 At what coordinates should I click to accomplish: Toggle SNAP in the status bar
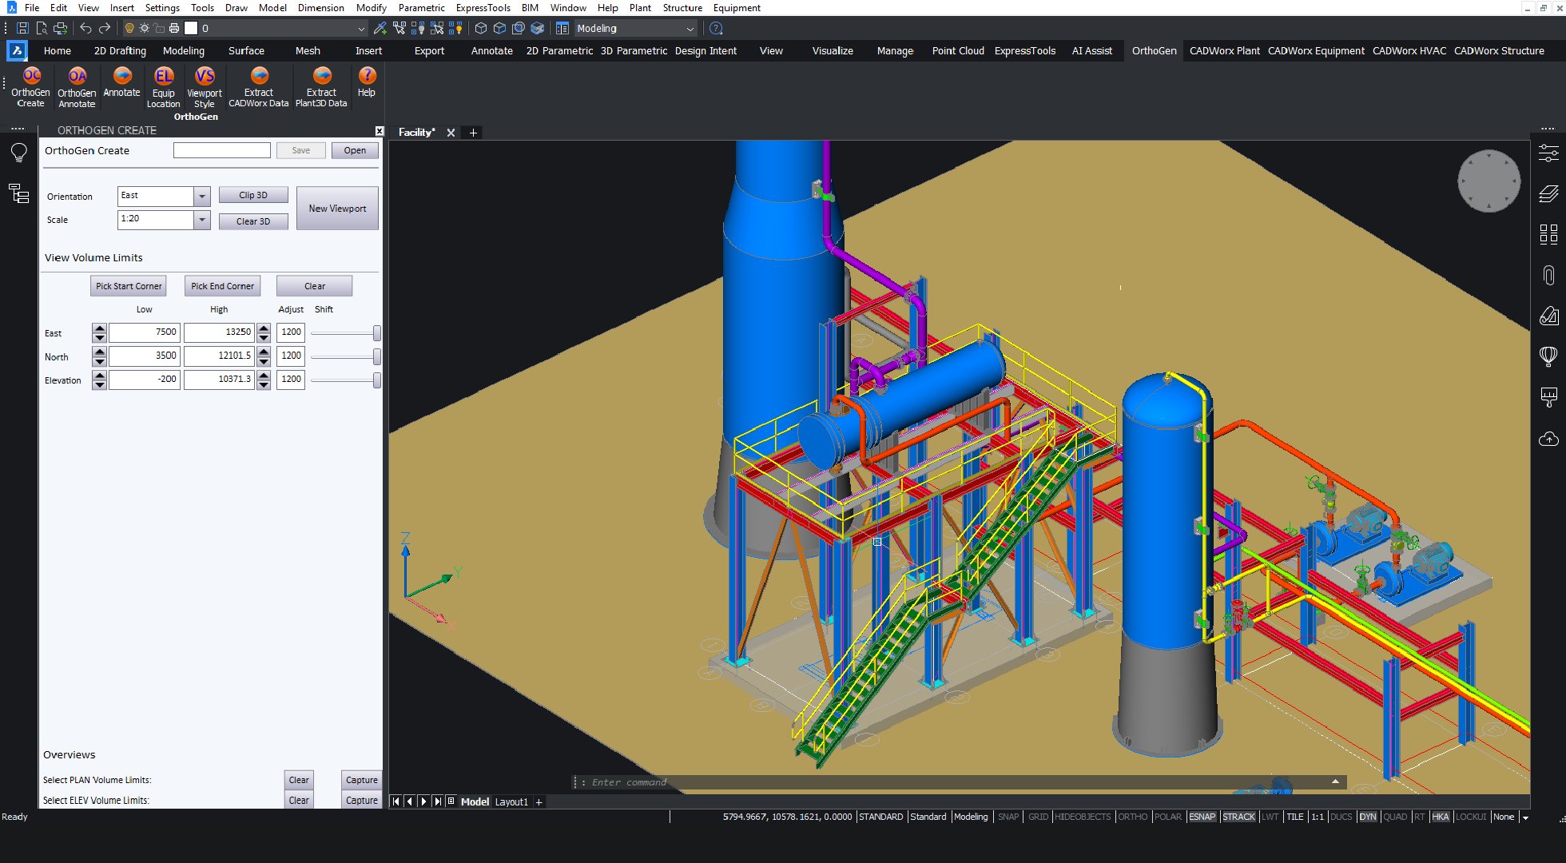[x=1008, y=817]
